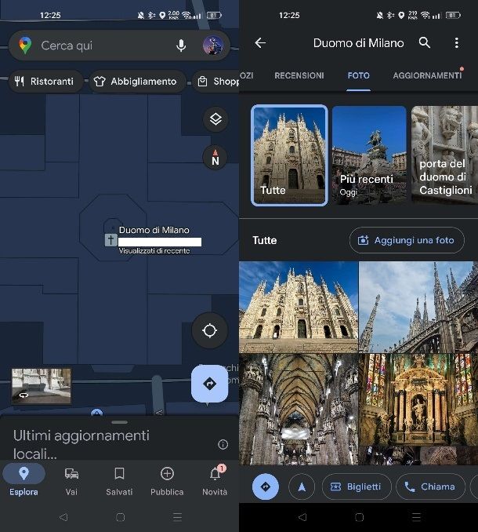Image resolution: width=478 pixels, height=532 pixels.
Task: Tap the start navigation arrow button
Action: click(302, 486)
